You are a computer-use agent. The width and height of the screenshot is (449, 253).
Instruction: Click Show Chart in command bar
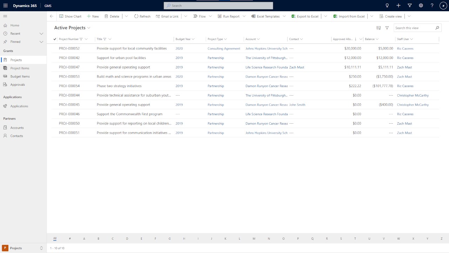pos(70,16)
